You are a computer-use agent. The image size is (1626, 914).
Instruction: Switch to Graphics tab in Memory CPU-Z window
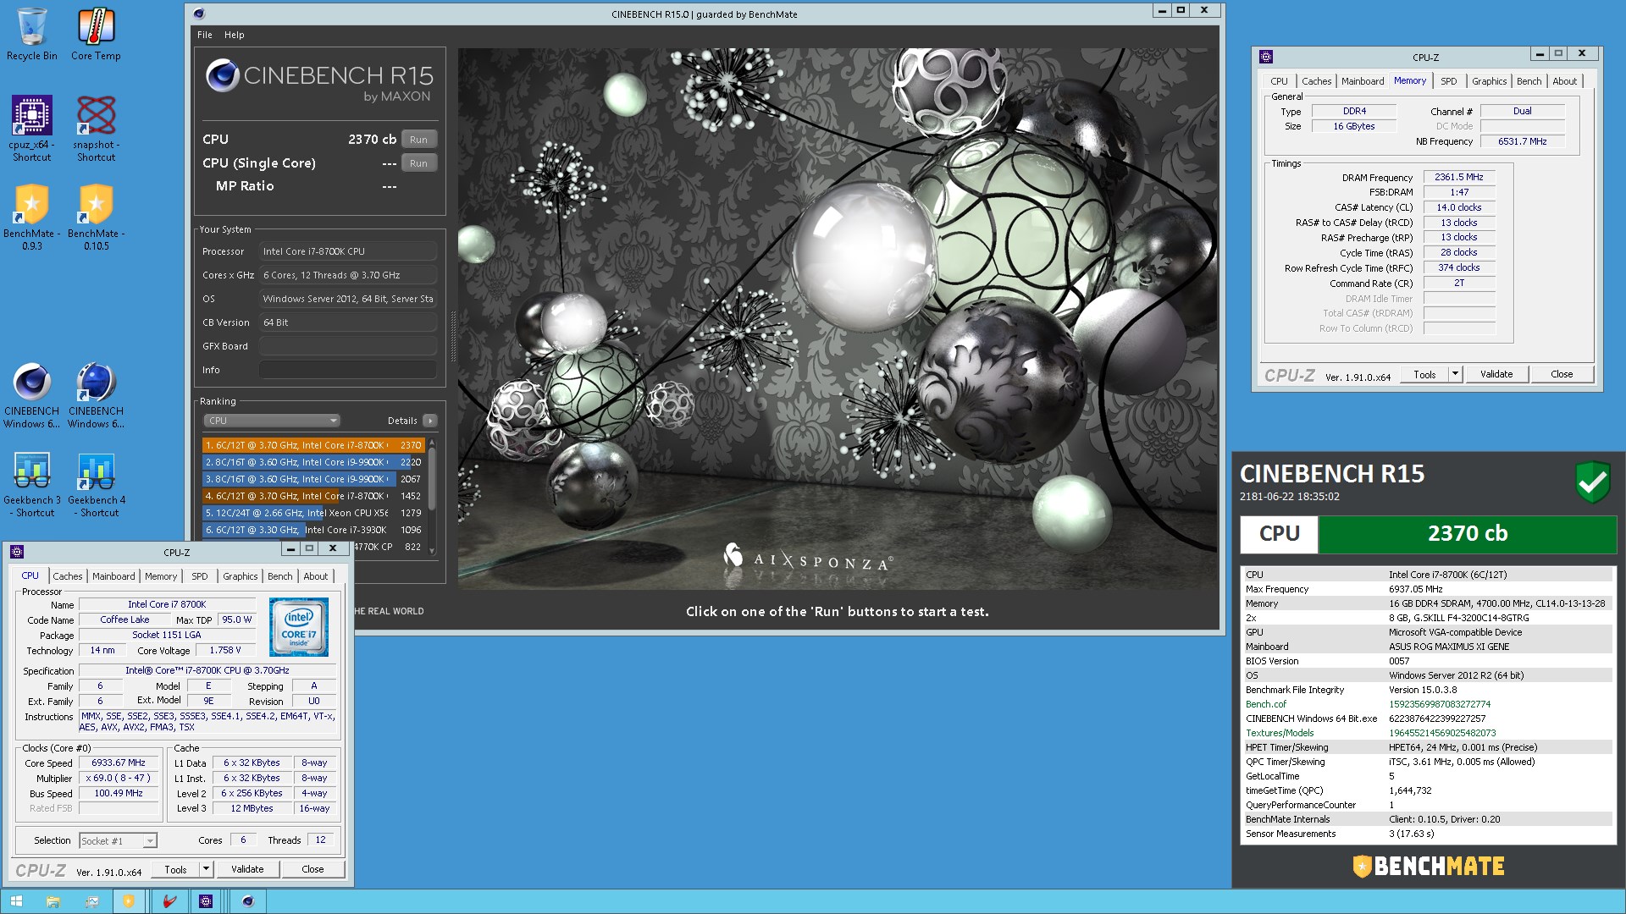1489,81
